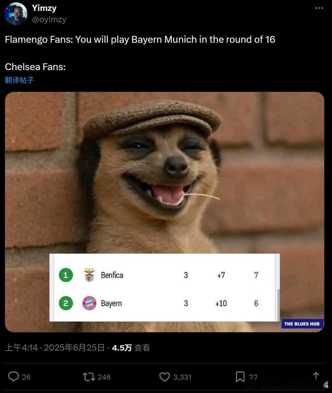Image resolution: width=332 pixels, height=393 pixels.
Task: Open the post timestamp June 25, 2025
Action: click(55, 348)
